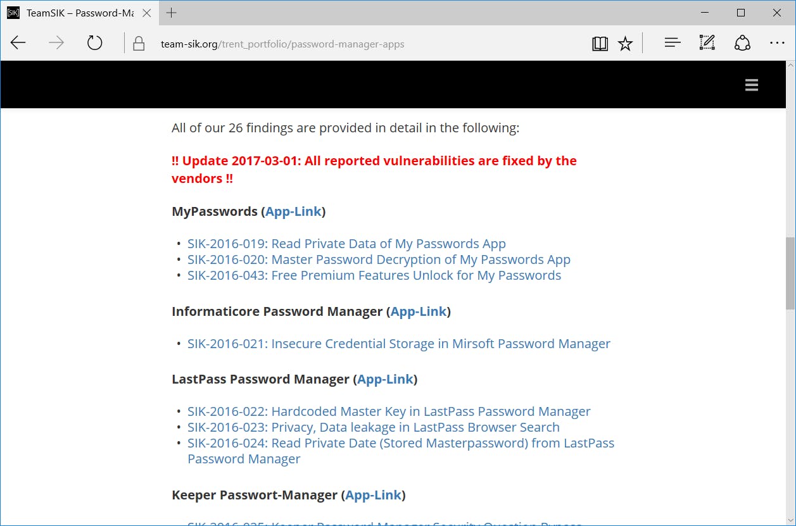The image size is (796, 526).
Task: Open the More actions ellipsis menu
Action: (x=777, y=43)
